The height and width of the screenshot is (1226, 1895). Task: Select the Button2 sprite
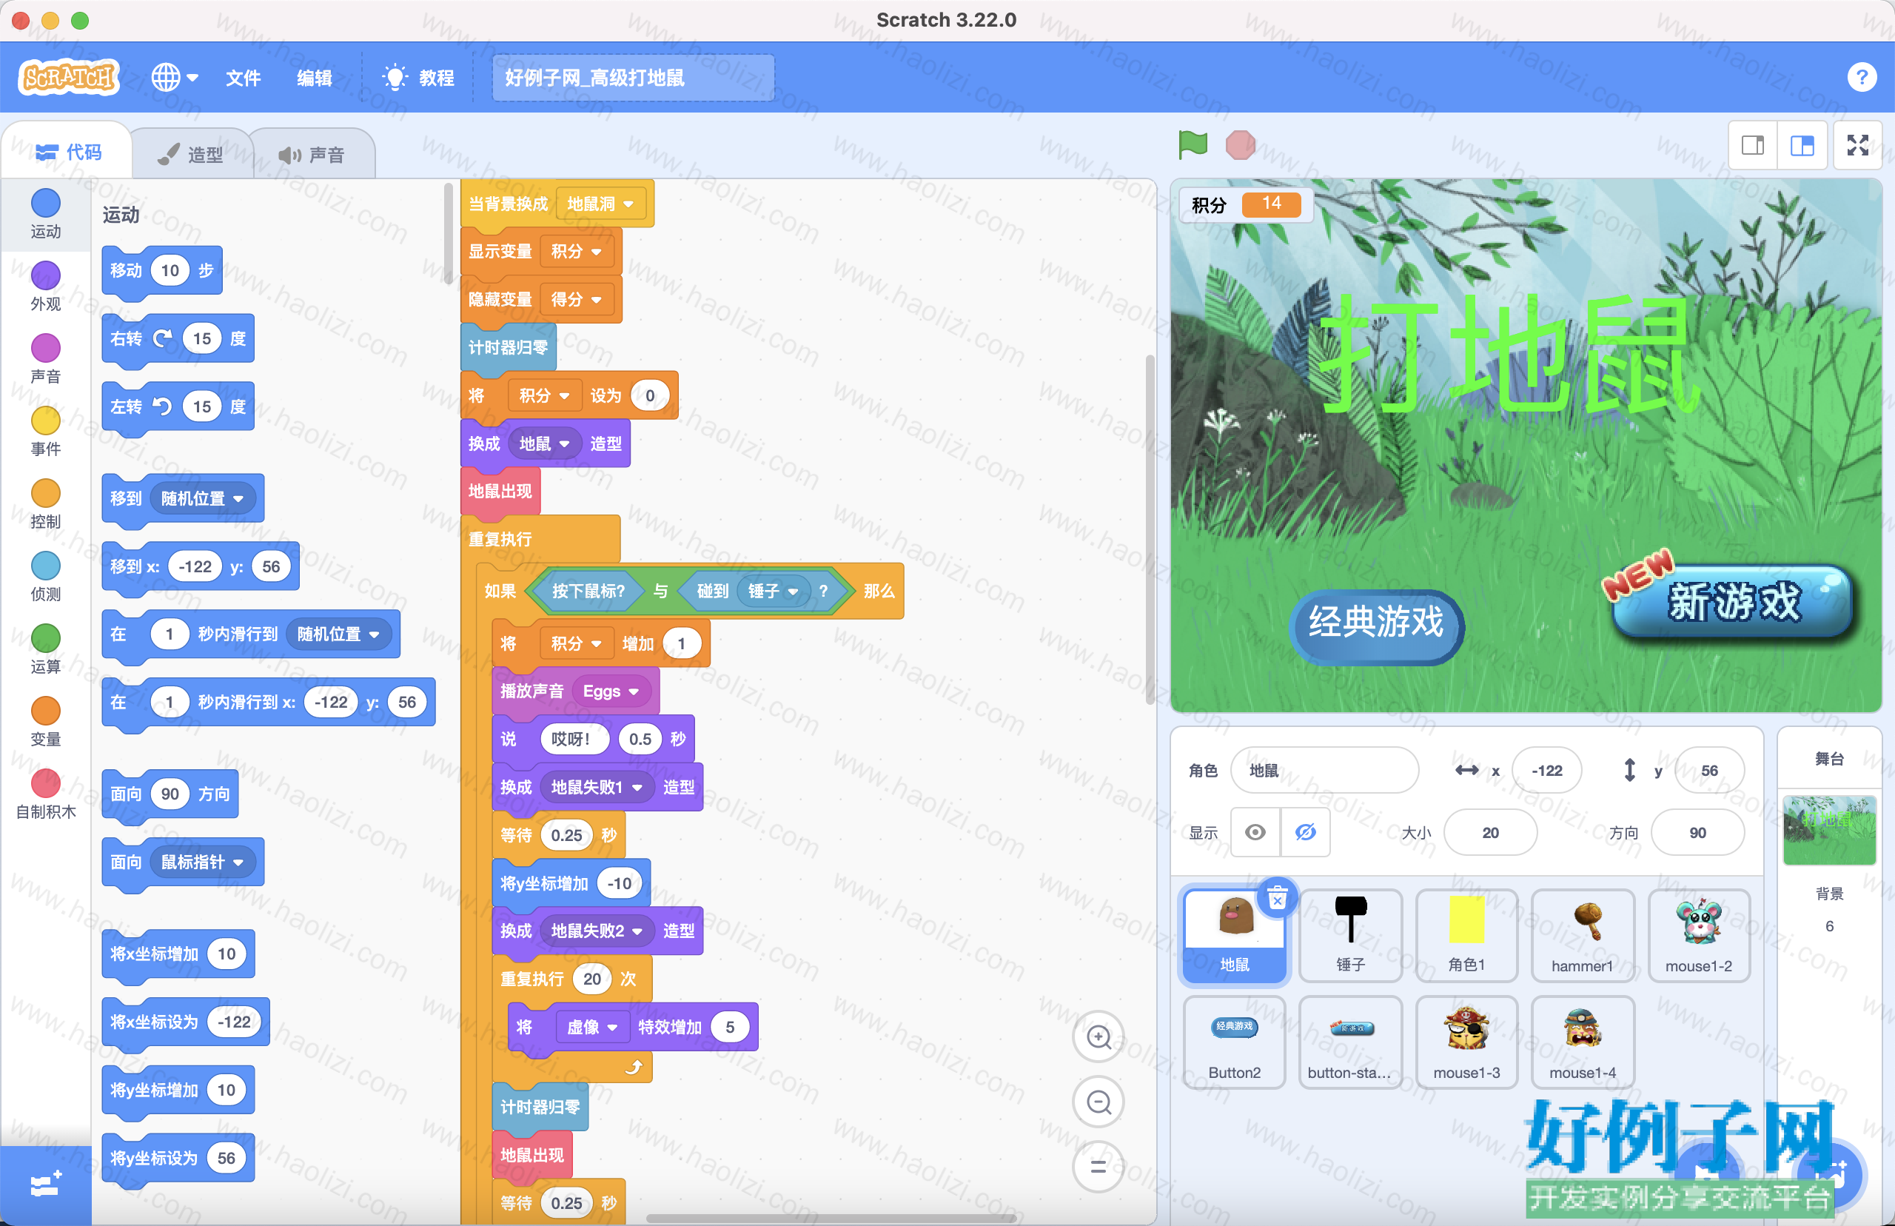click(1235, 1042)
